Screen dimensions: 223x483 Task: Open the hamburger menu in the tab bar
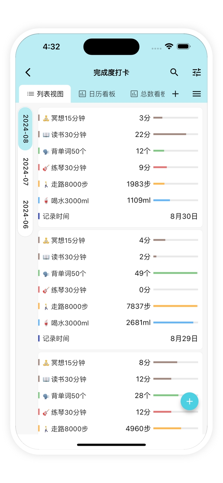(197, 94)
